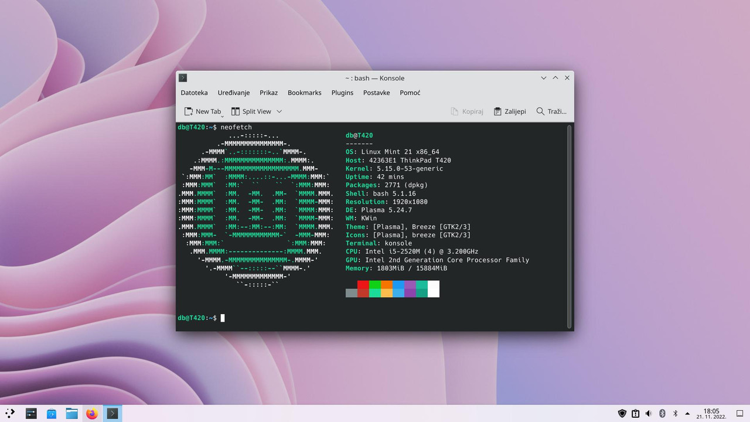Show hidden system tray icons
This screenshot has width=750, height=422.
(687, 413)
